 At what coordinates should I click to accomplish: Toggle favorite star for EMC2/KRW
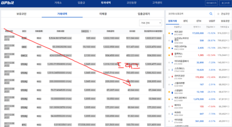pyautogui.click(x=169, y=48)
